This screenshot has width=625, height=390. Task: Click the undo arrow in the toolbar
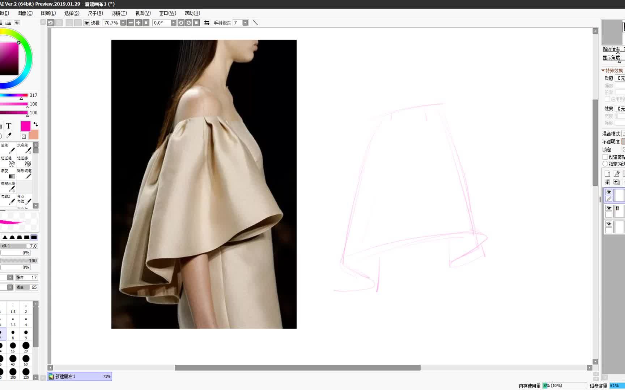(x=51, y=23)
